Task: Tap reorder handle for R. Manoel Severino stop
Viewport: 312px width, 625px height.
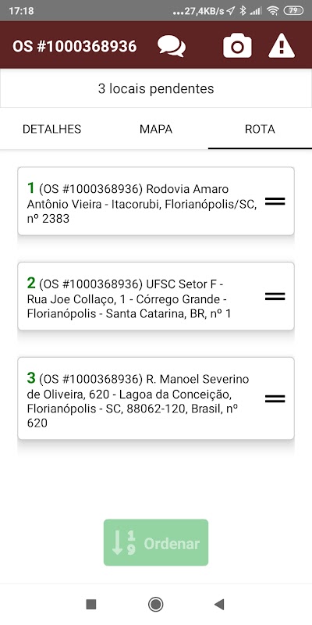Action: [x=275, y=398]
